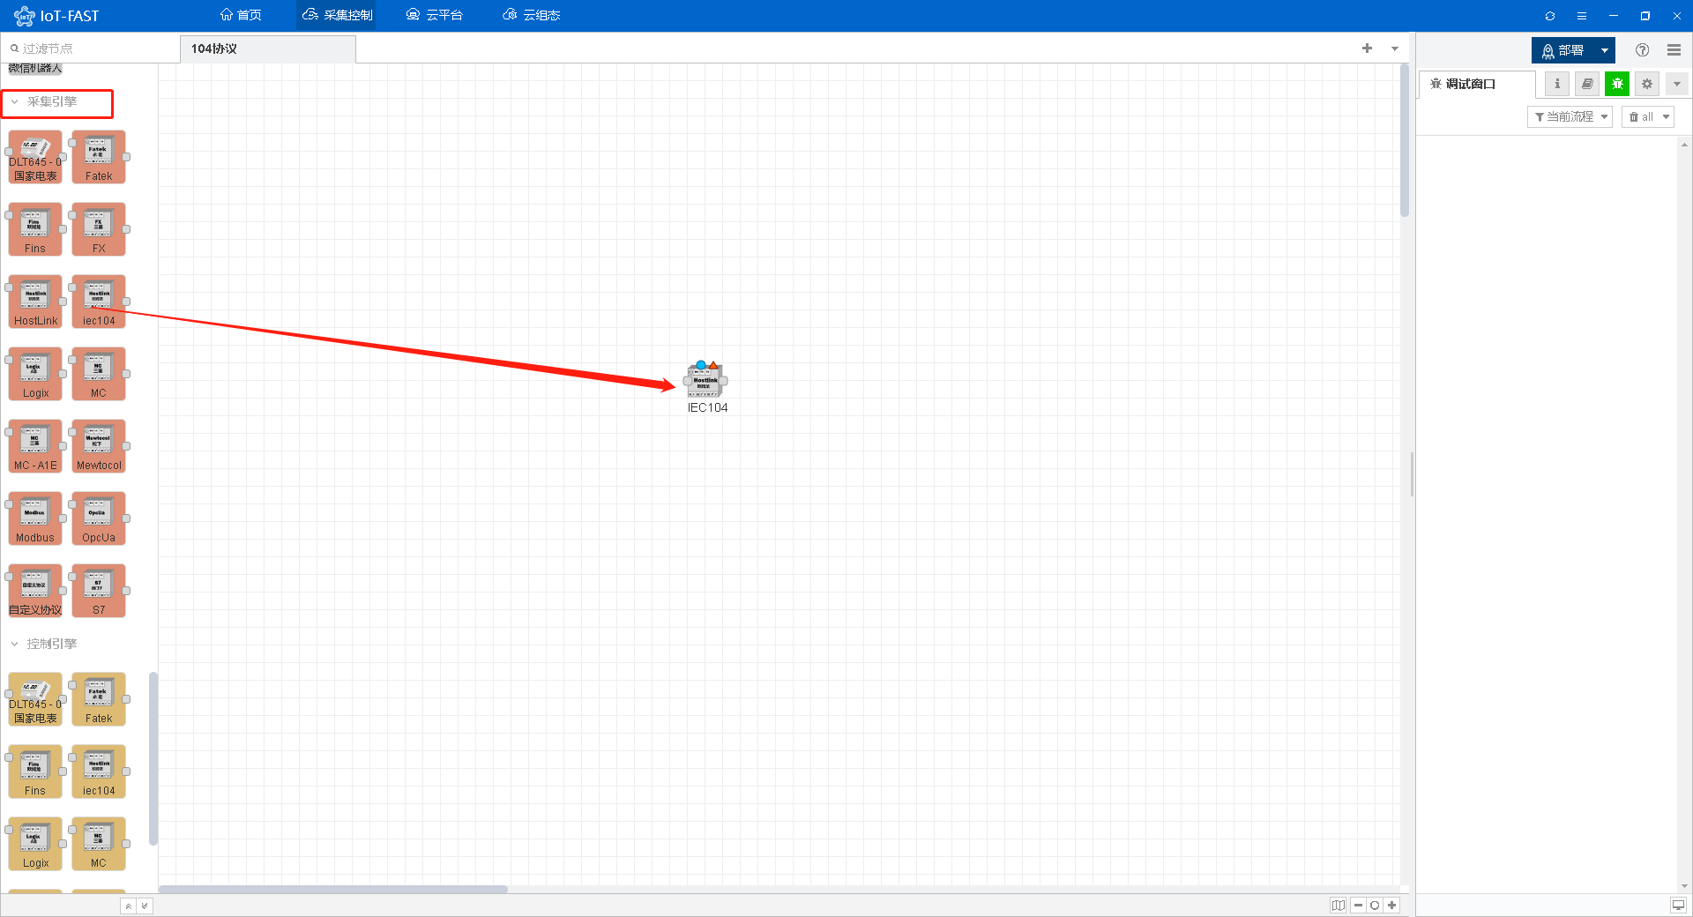Viewport: 1693px width, 917px height.
Task: Select the Mewtocol collection node
Action: [99, 446]
